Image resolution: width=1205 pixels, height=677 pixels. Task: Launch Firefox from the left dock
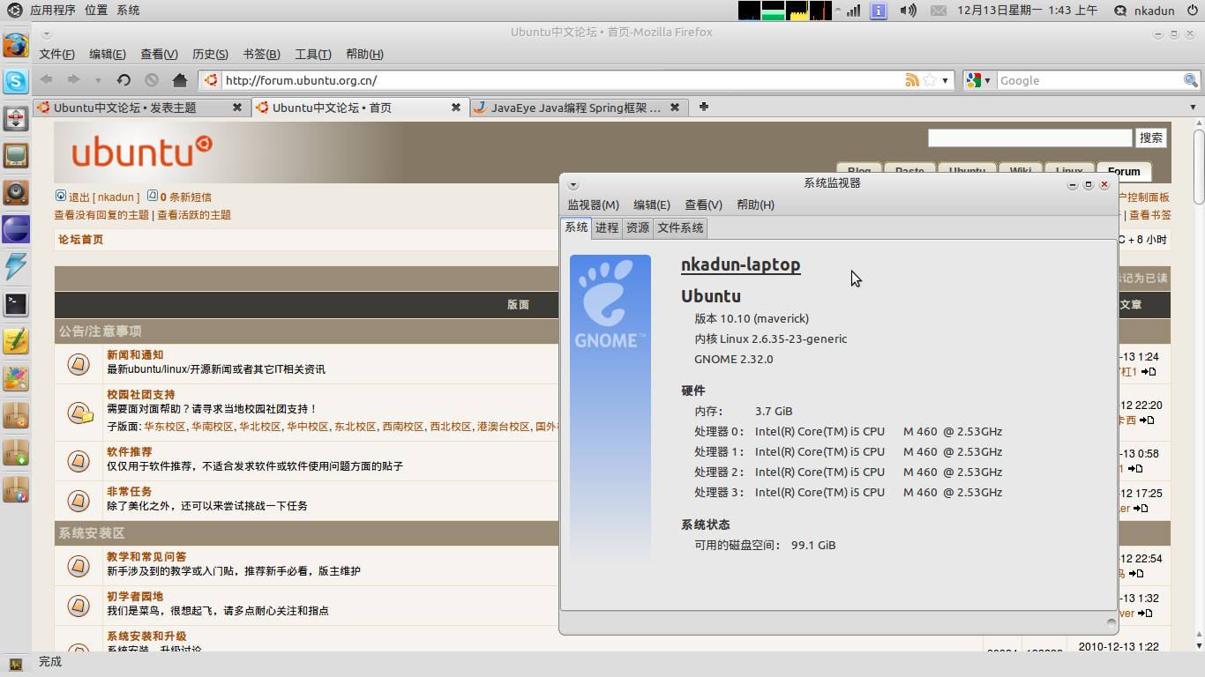point(15,44)
